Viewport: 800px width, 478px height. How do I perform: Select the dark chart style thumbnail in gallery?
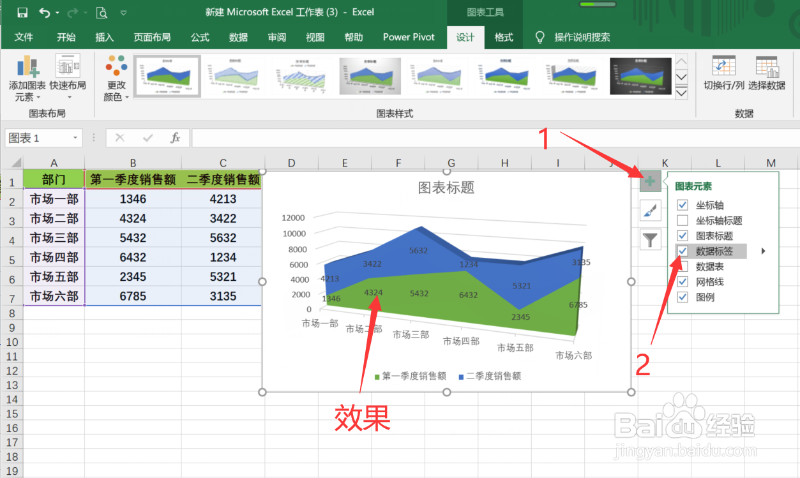(x=640, y=75)
